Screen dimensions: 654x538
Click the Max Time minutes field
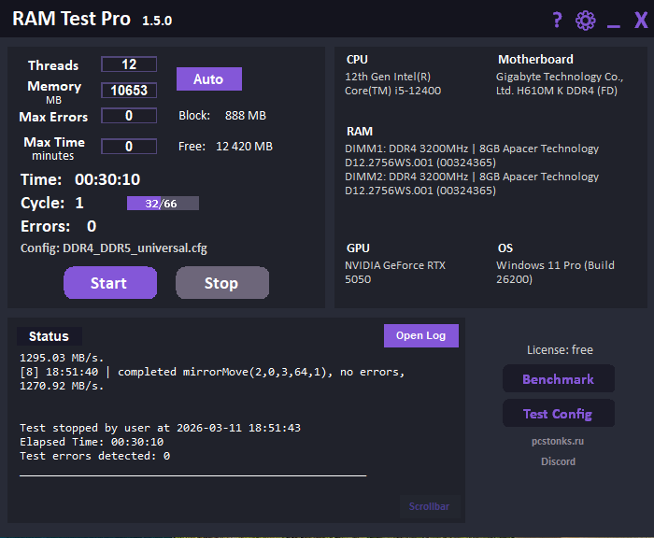pos(129,146)
